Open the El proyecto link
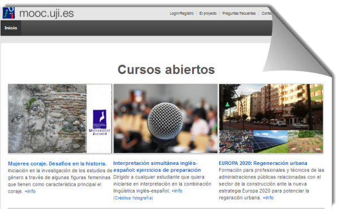The width and height of the screenshot is (339, 209). pyautogui.click(x=208, y=14)
